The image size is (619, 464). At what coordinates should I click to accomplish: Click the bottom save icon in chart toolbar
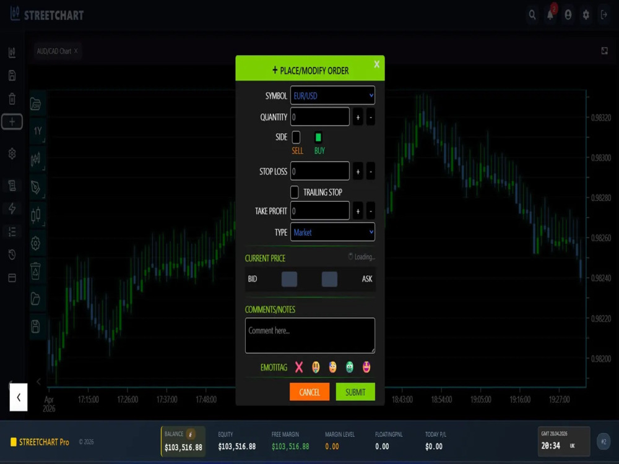(35, 326)
